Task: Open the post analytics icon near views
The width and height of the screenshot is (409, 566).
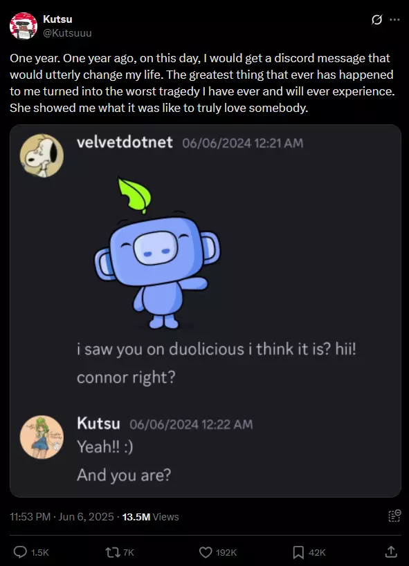Action: tap(394, 516)
